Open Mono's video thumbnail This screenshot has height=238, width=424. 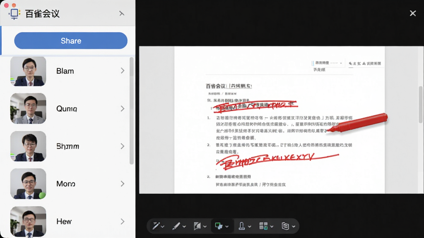click(x=28, y=184)
